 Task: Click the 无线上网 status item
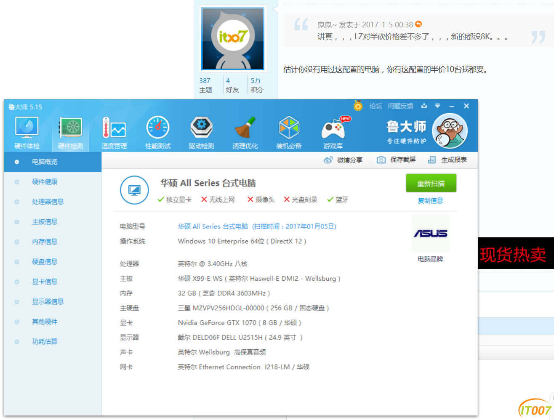tap(218, 199)
